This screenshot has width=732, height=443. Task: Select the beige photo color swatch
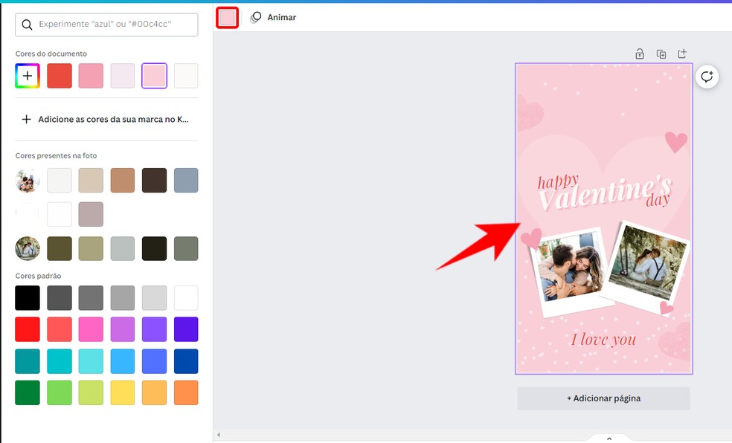[x=91, y=181]
